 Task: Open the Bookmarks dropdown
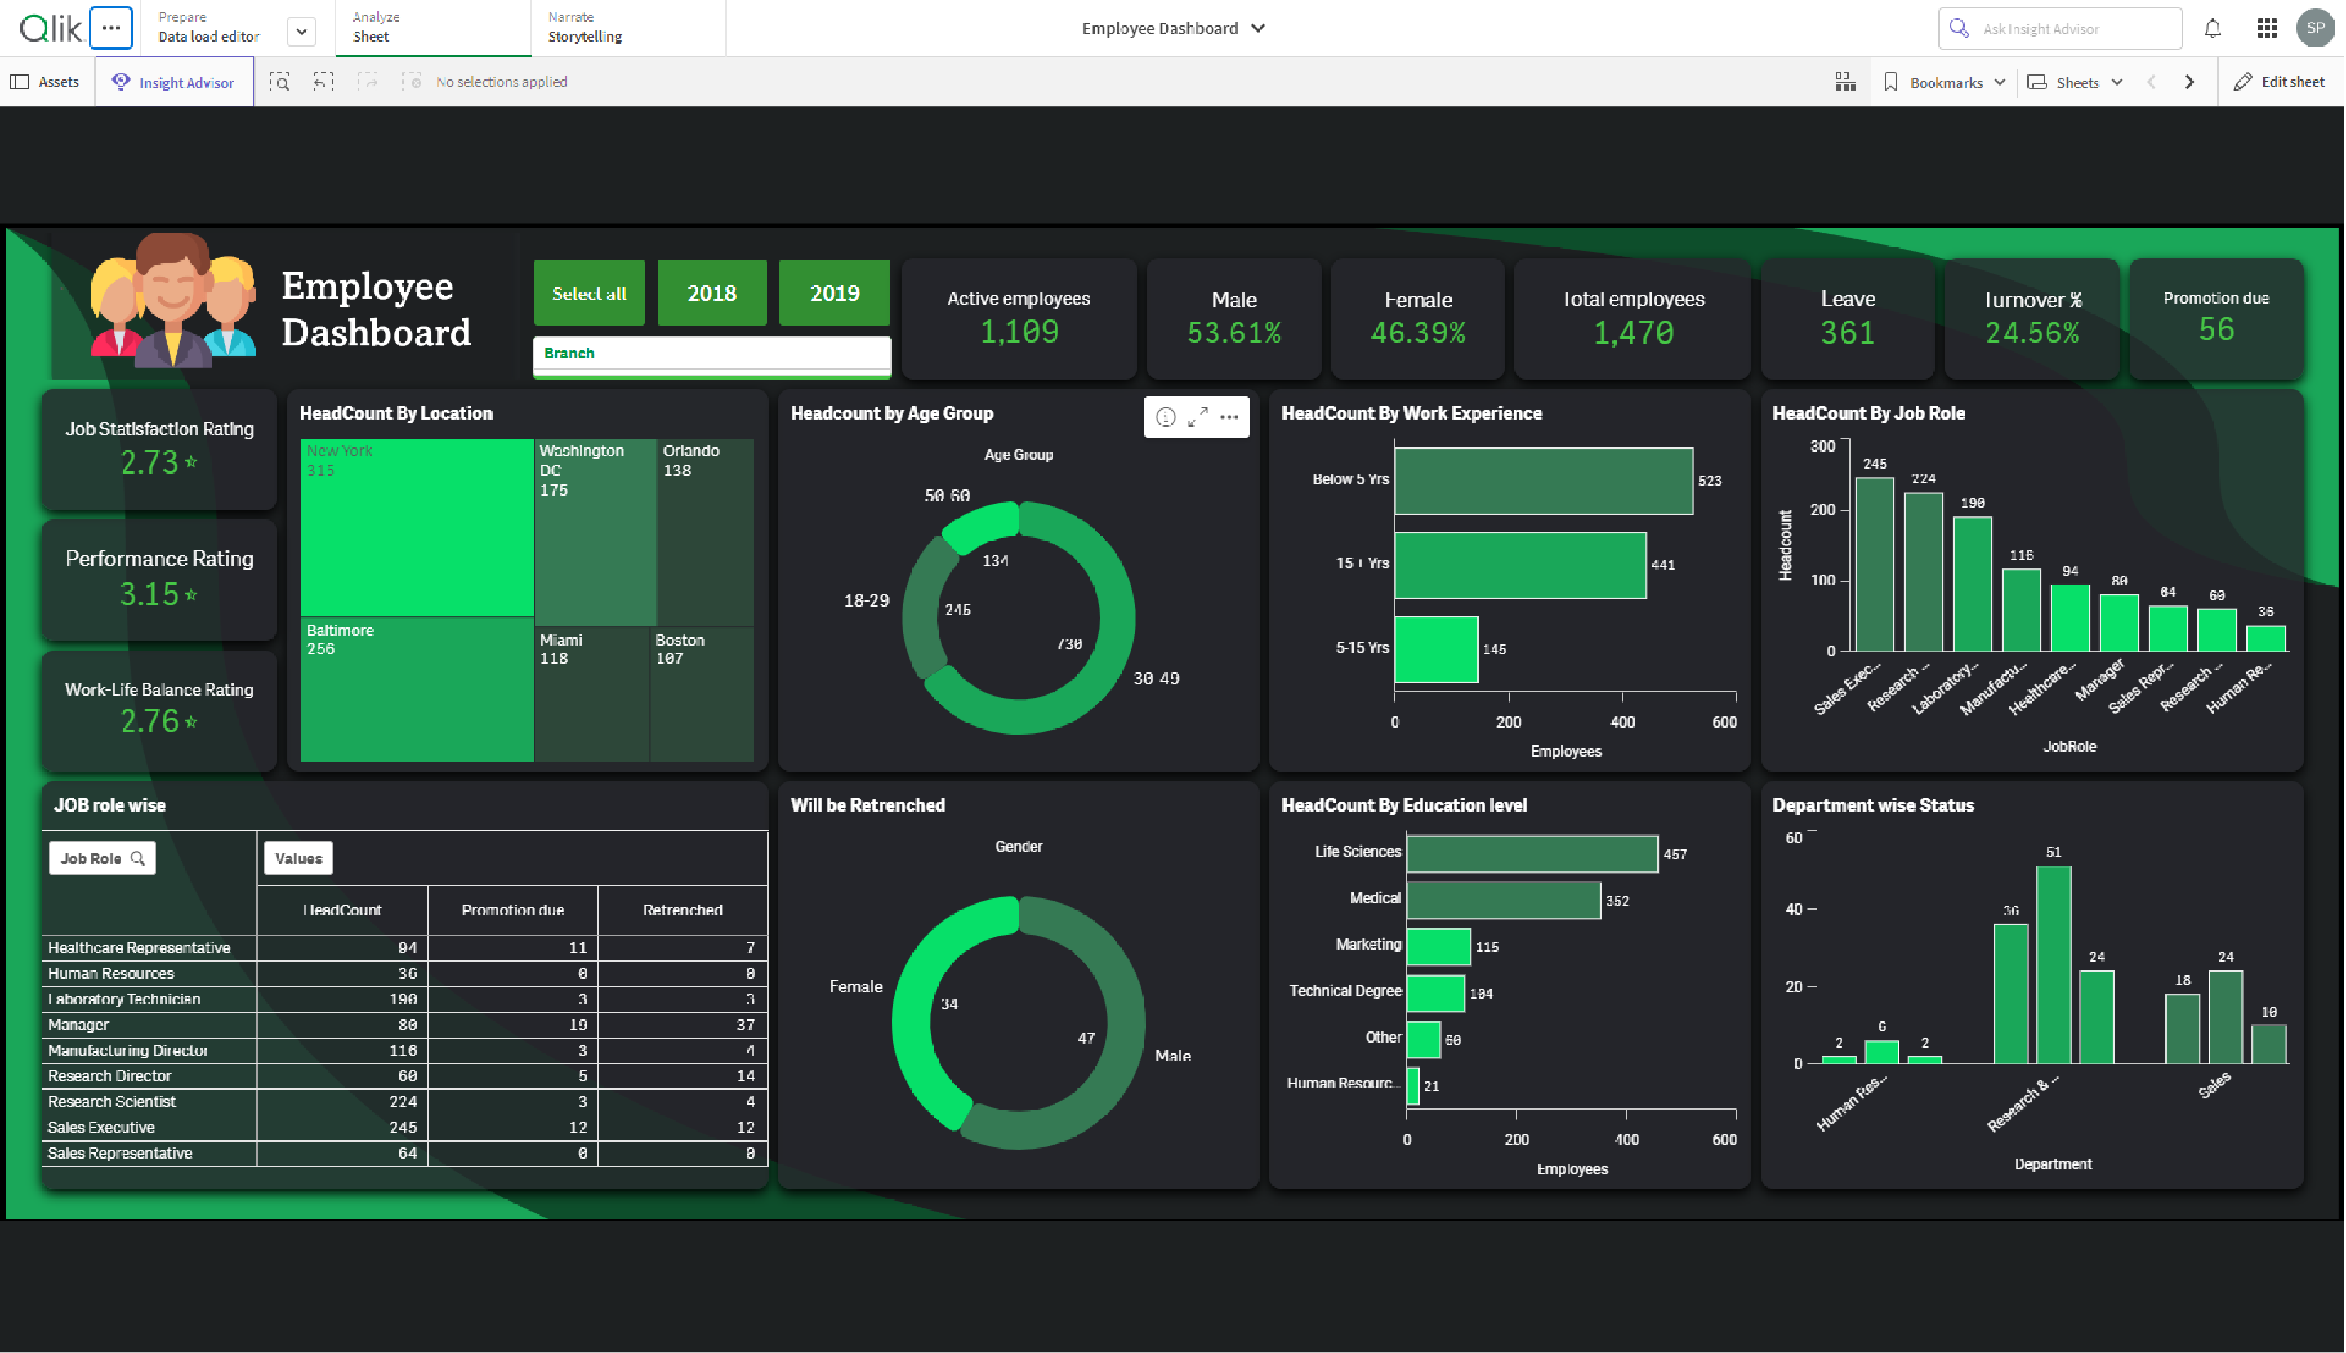(x=1944, y=82)
